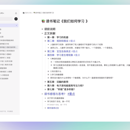Viewport: 130px width, 130px height.
Task: Open sidebar document 研学习 | 英语
Action: point(5,58)
